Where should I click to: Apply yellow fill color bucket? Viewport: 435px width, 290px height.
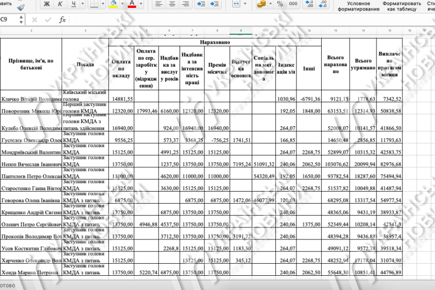pos(113,4)
